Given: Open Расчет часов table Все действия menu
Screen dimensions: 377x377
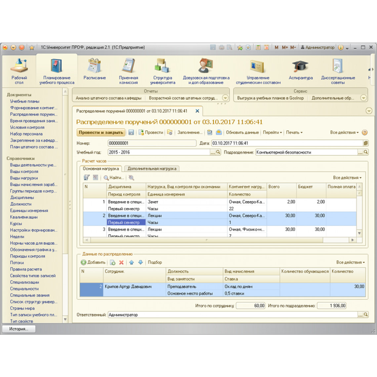Looking at the screenshot, I should (x=347, y=178).
